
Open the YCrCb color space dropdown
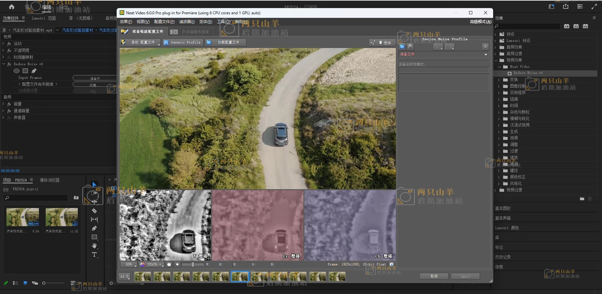pyautogui.click(x=152, y=264)
